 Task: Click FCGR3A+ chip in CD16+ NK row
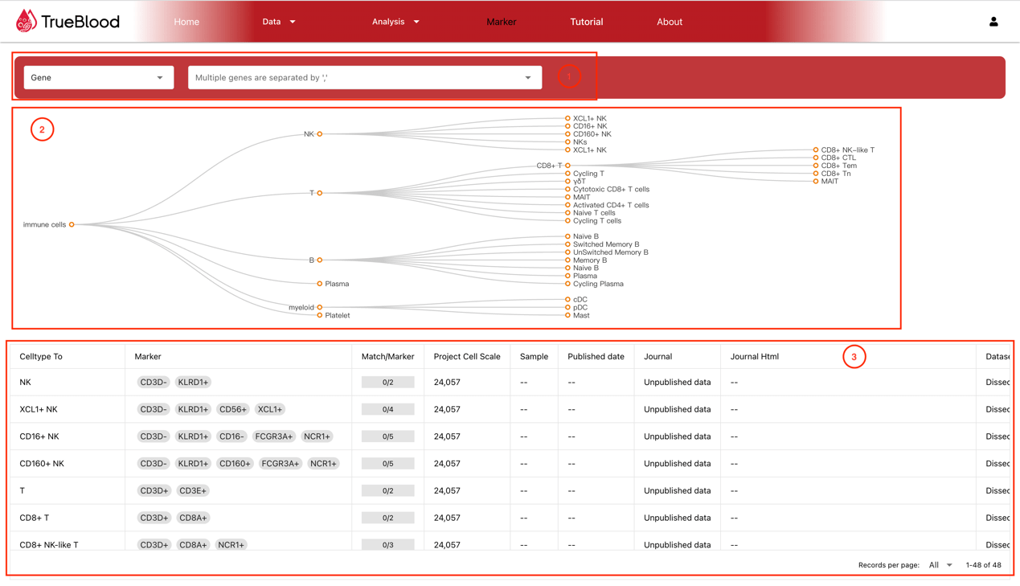(273, 436)
